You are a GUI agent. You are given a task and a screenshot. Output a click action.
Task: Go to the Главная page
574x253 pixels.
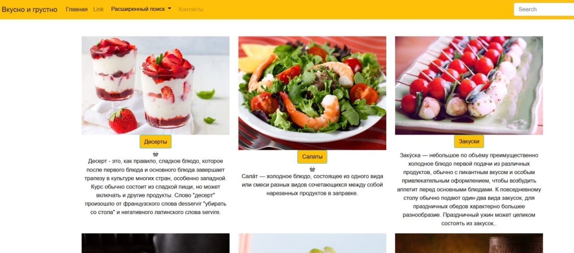point(77,9)
